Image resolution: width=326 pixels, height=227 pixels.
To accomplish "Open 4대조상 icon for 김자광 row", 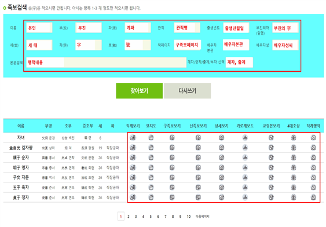I will [294, 148].
